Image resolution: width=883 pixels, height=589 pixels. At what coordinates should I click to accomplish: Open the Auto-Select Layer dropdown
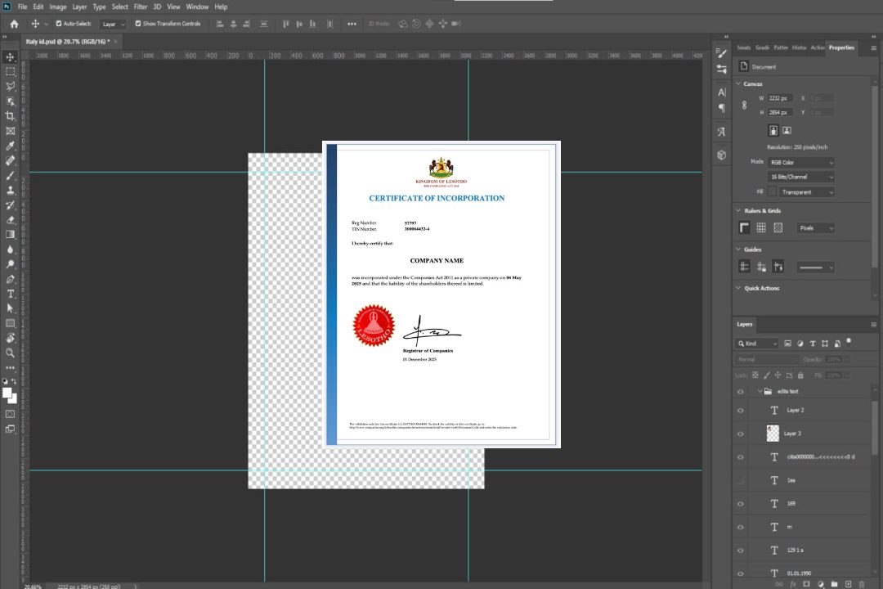113,25
